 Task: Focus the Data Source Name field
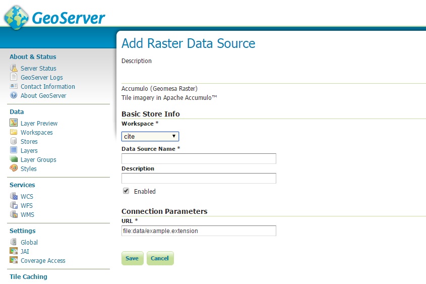[x=199, y=159]
